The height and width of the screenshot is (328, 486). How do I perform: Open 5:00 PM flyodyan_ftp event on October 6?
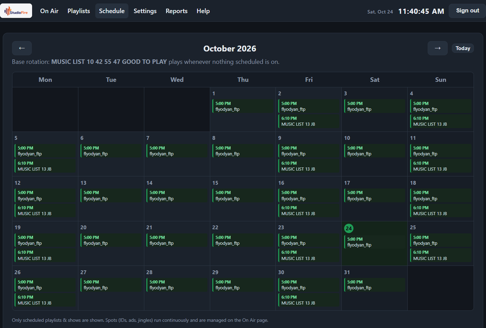tap(111, 151)
